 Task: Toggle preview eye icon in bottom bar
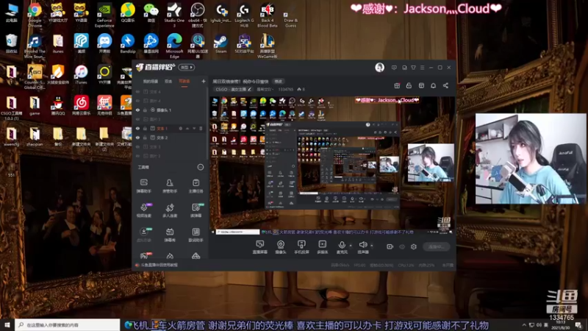[402, 246]
